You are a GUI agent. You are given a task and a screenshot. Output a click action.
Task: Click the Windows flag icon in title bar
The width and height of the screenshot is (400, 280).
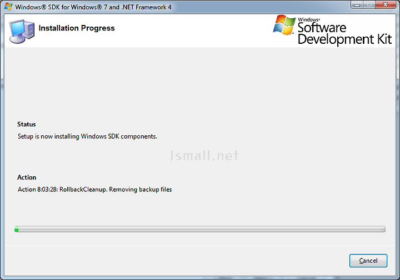click(x=8, y=7)
